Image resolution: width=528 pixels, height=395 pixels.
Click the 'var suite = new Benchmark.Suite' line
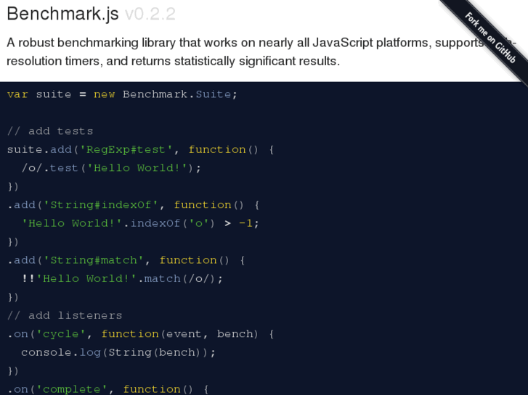click(122, 94)
